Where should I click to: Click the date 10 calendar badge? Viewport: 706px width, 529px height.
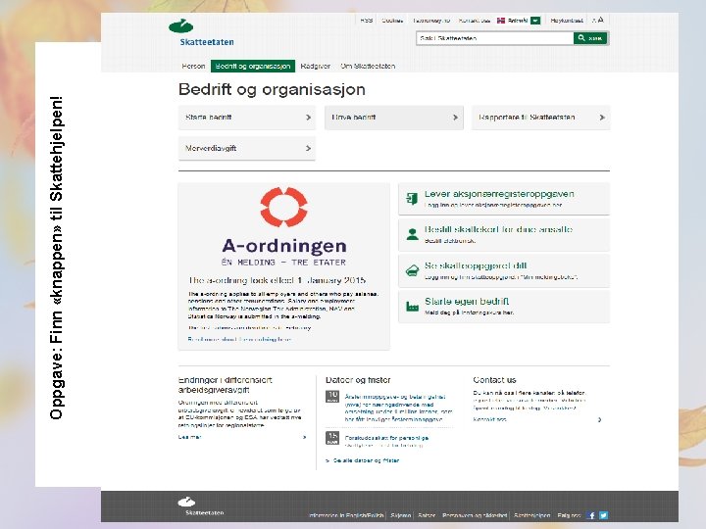(x=332, y=397)
